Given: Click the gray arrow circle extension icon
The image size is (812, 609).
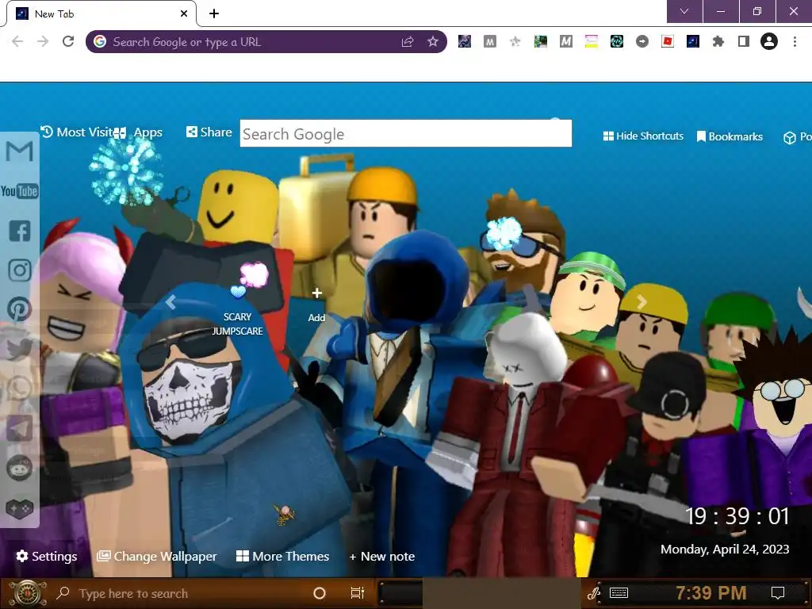Looking at the screenshot, I should pyautogui.click(x=642, y=41).
